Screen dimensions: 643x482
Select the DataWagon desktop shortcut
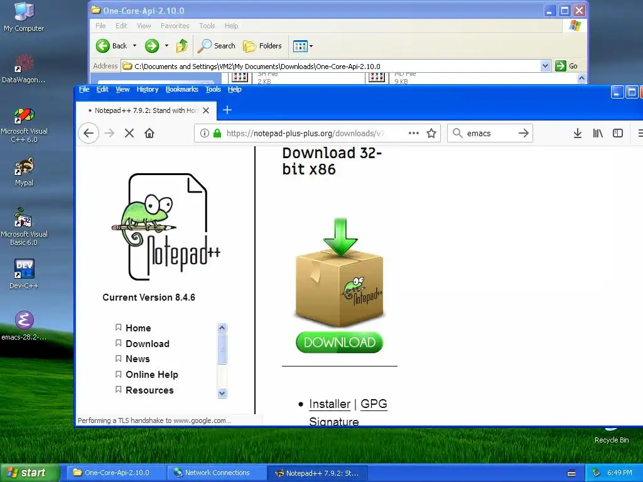[x=24, y=69]
